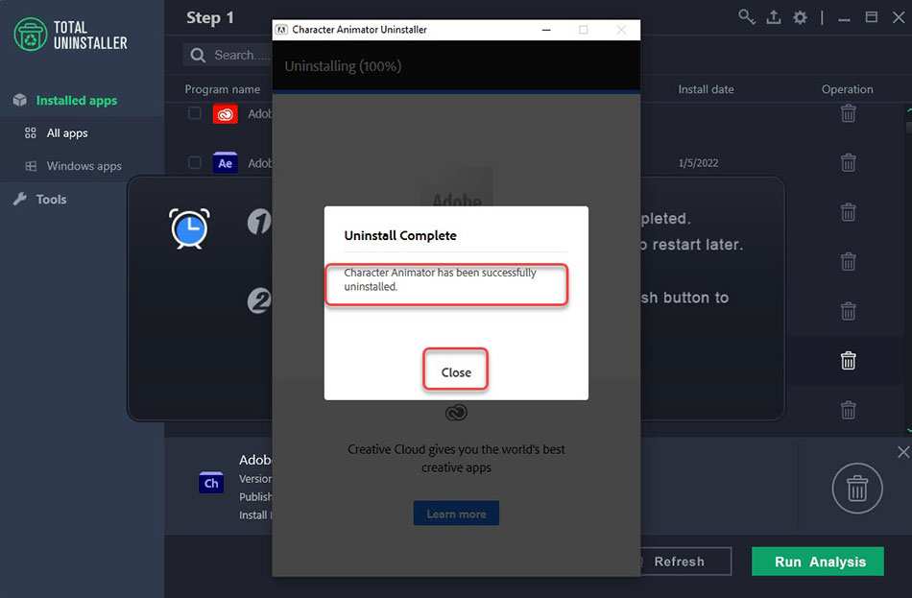912x598 pixels.
Task: Open Installed apps section
Action: [76, 101]
